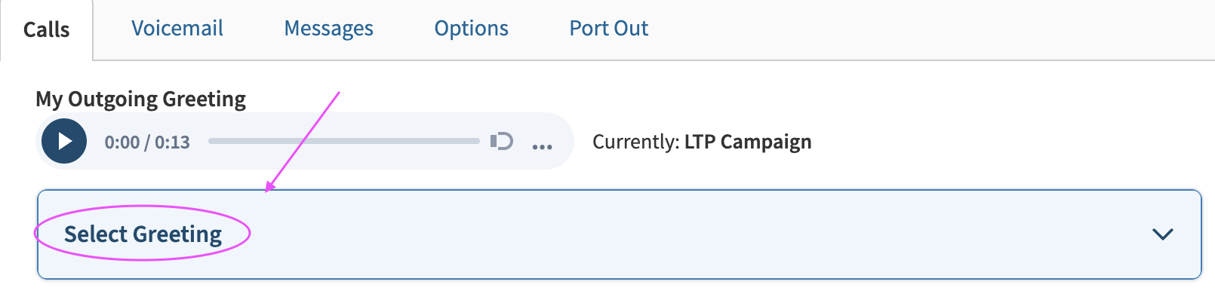
Task: Select the Port Out tab
Action: tap(608, 29)
